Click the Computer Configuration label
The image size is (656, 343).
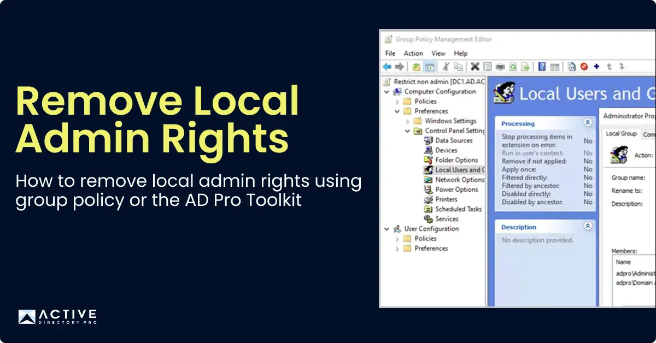click(x=440, y=92)
